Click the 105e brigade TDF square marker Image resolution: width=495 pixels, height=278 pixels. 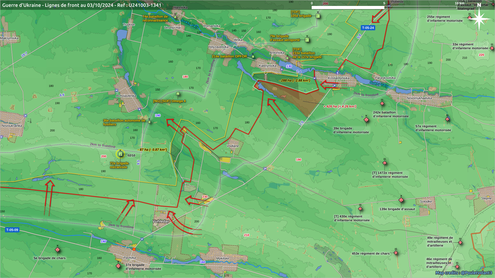[318, 16]
